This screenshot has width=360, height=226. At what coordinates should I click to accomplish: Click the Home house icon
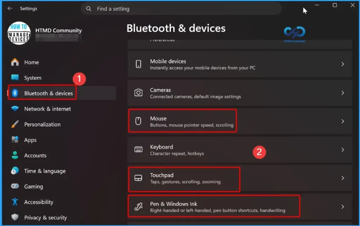15,62
